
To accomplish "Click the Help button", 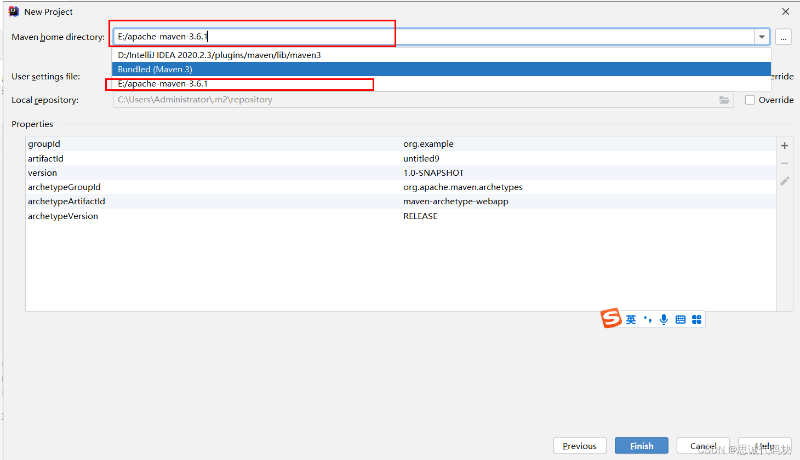I will pyautogui.click(x=765, y=446).
